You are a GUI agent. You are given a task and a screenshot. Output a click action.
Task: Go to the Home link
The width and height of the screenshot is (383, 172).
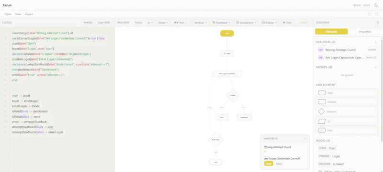(x=357, y=5)
